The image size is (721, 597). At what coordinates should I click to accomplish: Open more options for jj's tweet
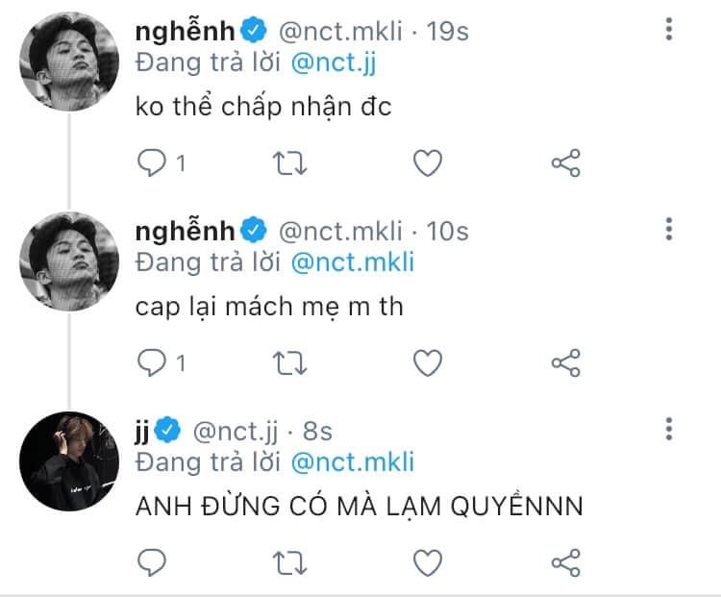tap(670, 429)
